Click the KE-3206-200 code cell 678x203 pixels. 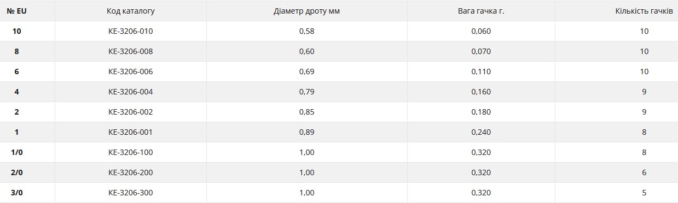coord(131,172)
